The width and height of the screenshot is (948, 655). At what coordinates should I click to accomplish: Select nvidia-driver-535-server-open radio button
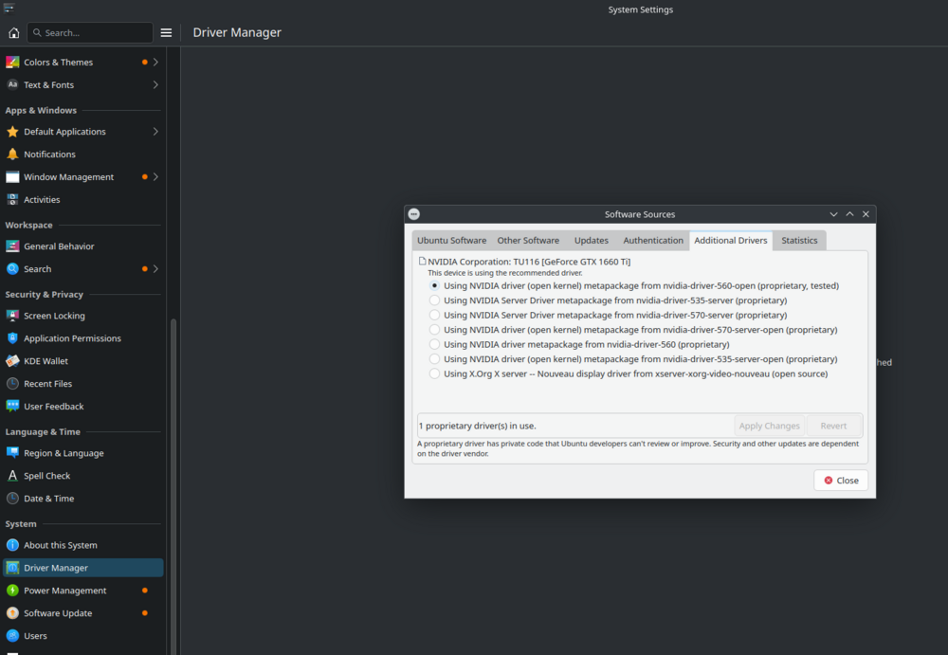[434, 358]
